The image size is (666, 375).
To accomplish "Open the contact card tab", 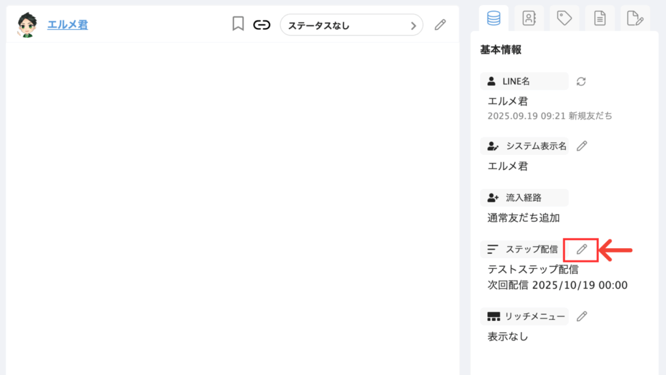I will coord(529,18).
